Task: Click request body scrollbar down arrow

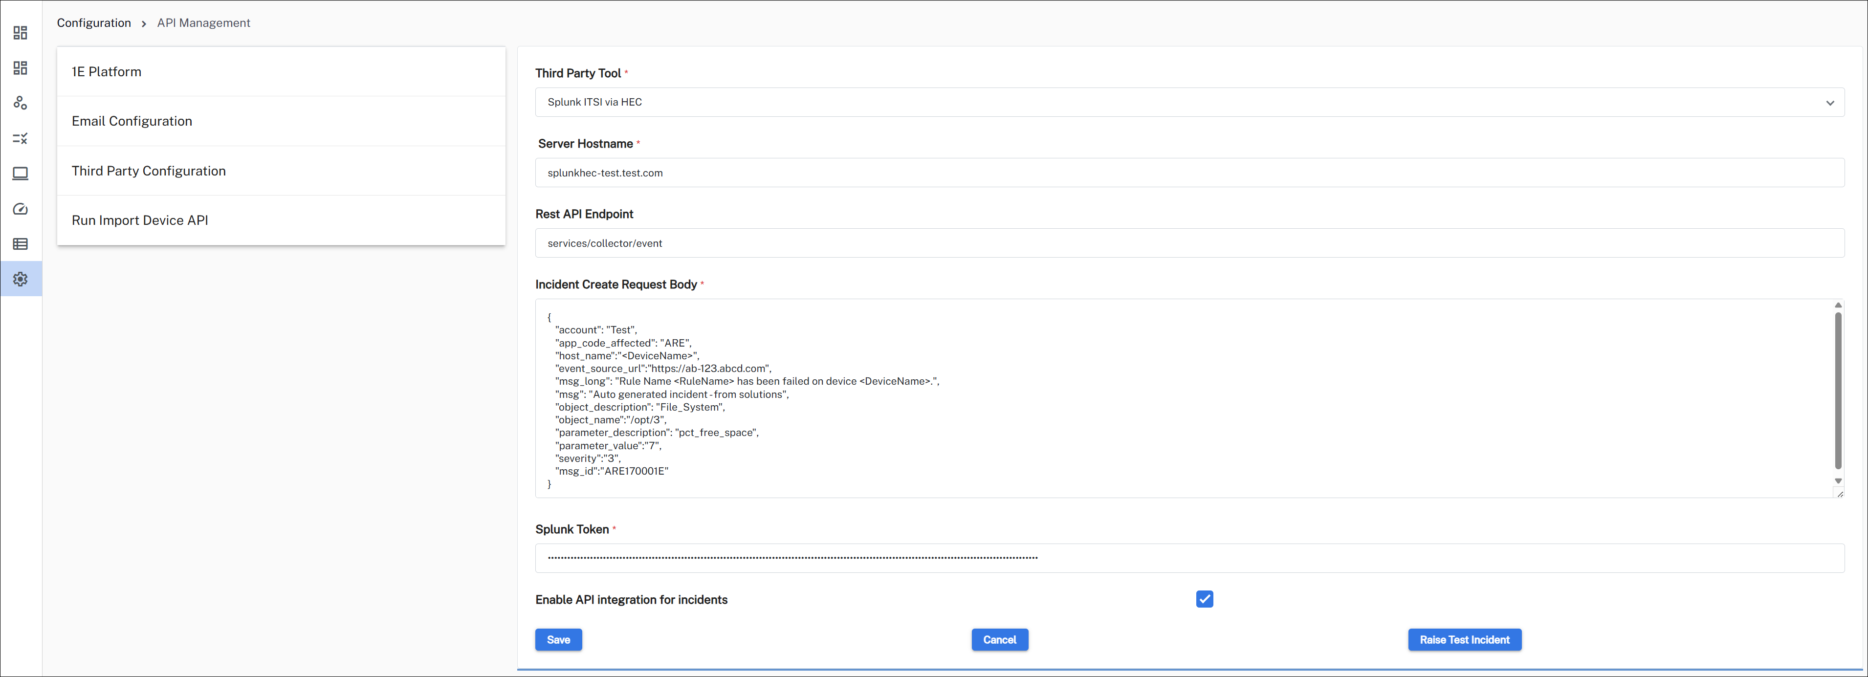Action: point(1838,481)
